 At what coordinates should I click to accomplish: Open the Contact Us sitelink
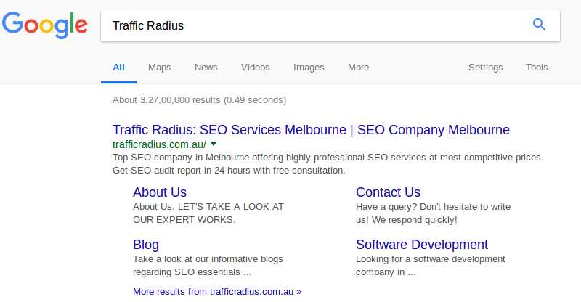click(388, 192)
